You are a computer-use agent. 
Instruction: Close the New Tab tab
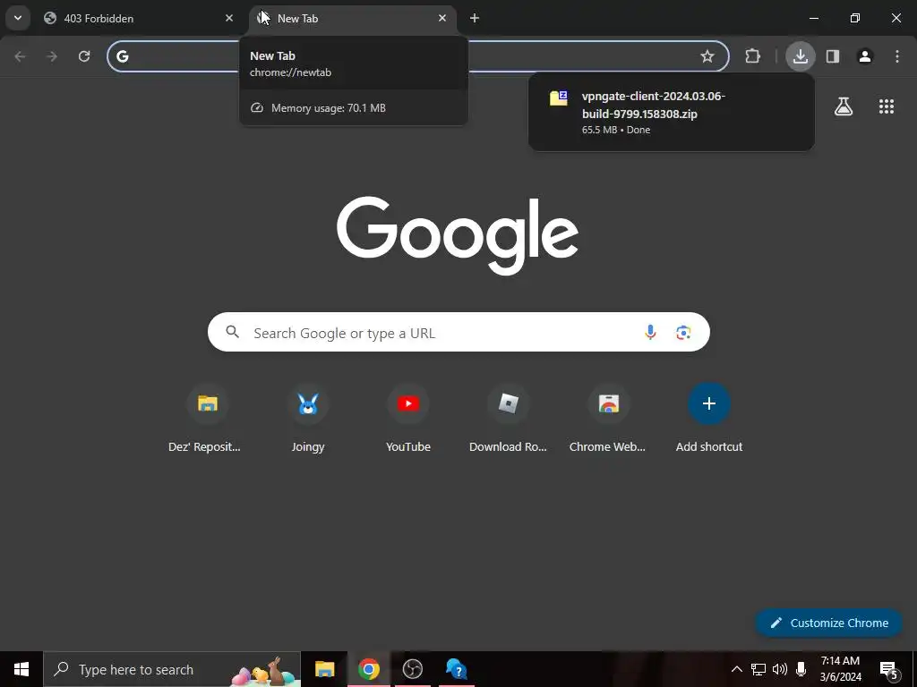[x=442, y=18]
